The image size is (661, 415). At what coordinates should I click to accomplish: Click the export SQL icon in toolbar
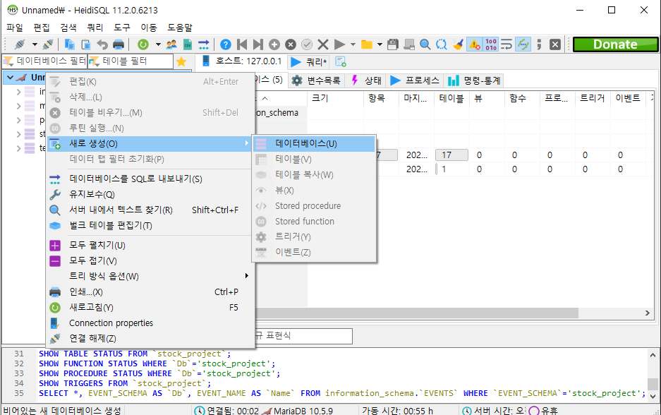[204, 44]
